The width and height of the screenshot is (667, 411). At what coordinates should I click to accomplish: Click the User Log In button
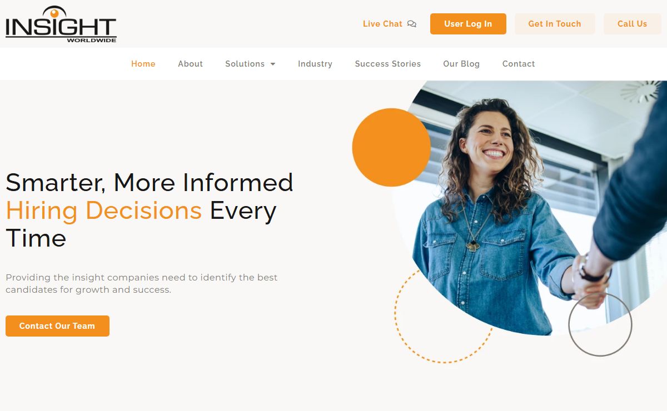click(x=468, y=24)
